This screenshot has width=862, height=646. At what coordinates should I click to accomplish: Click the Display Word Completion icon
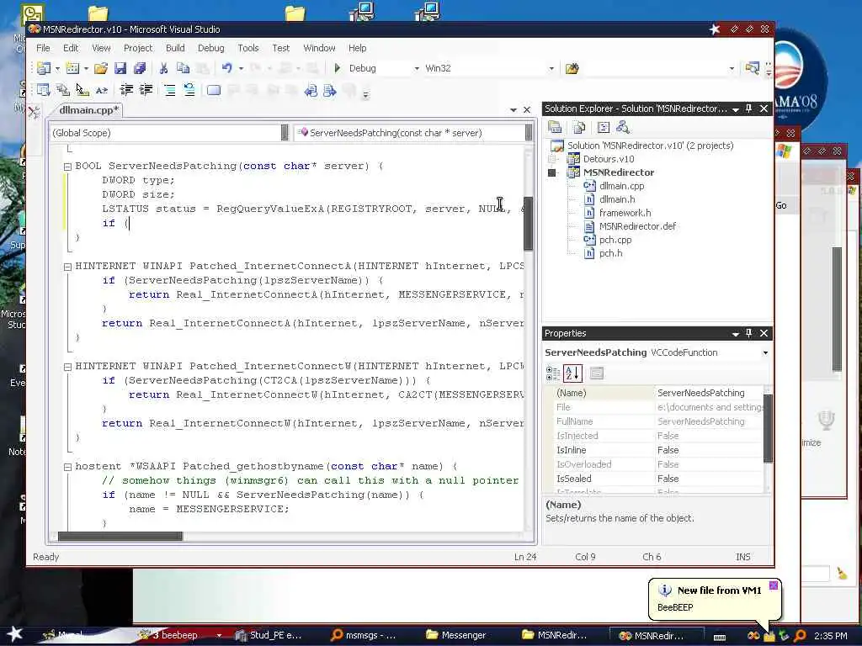click(x=101, y=90)
